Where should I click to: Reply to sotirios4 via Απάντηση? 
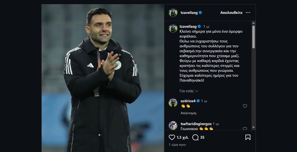188,113
